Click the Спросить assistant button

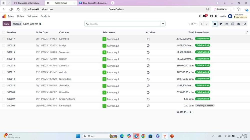tap(220, 9)
